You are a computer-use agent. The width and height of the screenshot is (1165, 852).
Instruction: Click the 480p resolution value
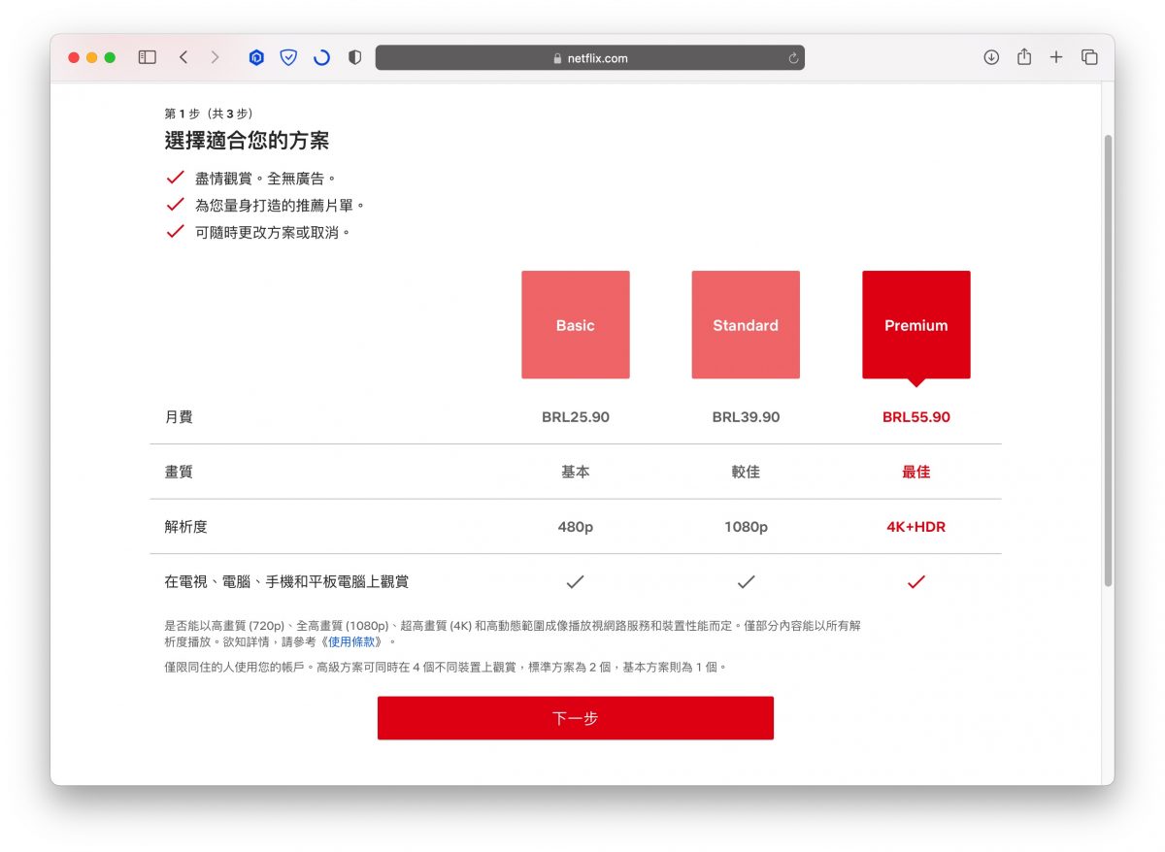[576, 527]
